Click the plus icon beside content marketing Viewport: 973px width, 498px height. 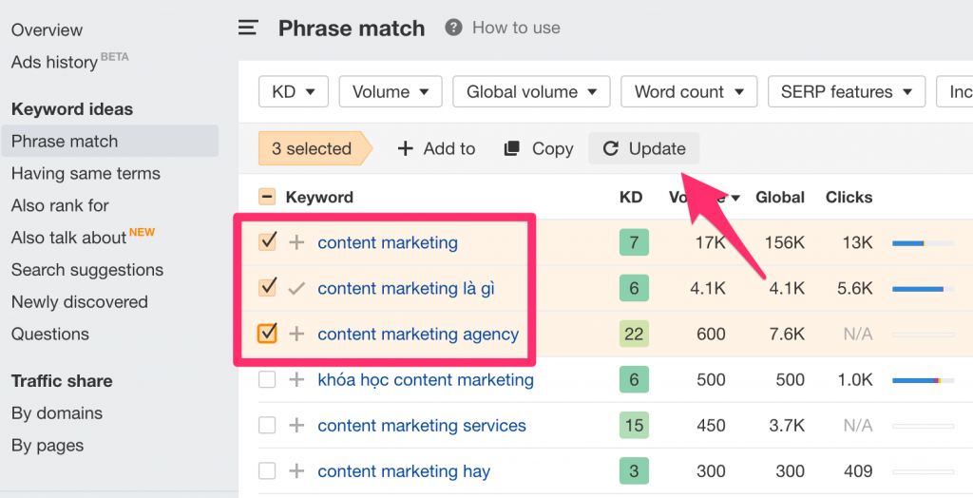pyautogui.click(x=296, y=242)
